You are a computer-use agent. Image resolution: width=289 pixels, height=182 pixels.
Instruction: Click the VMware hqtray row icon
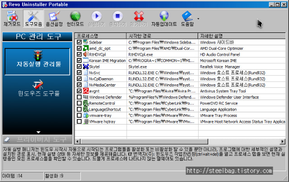pyautogui.click(x=86, y=121)
